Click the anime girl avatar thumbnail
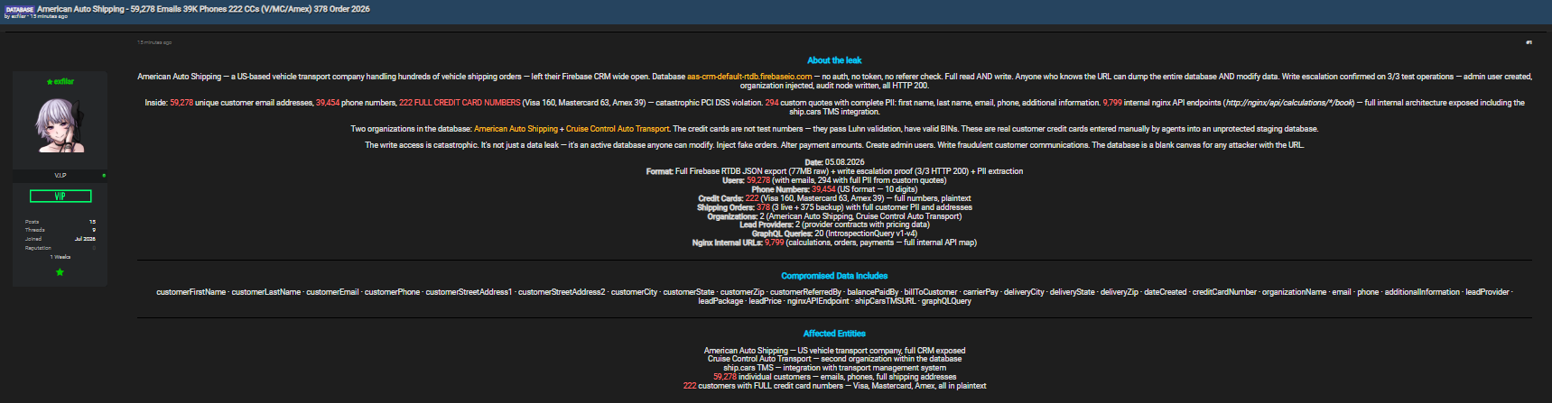Screen dimensions: 1552x403 pos(60,125)
